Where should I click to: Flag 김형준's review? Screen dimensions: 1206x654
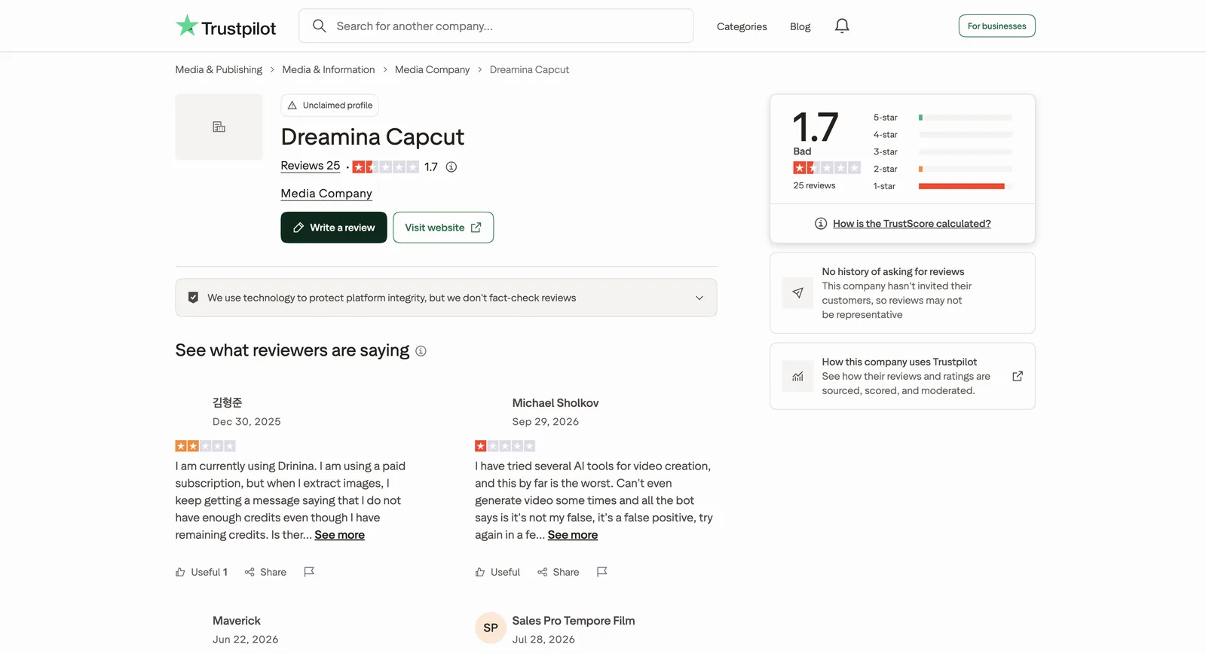click(x=309, y=572)
